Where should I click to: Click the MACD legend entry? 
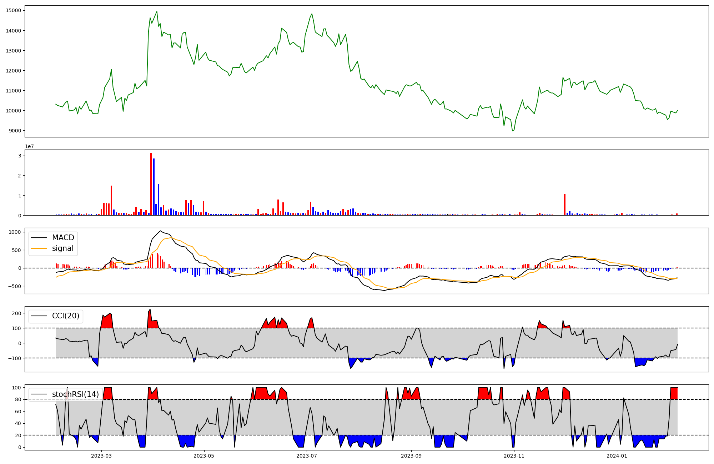click(x=63, y=238)
